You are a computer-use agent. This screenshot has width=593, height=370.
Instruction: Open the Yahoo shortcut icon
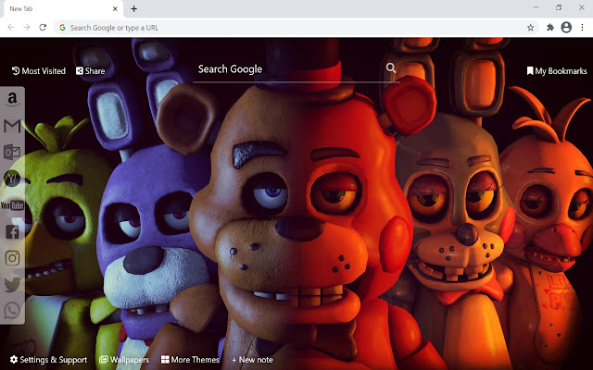coord(12,179)
